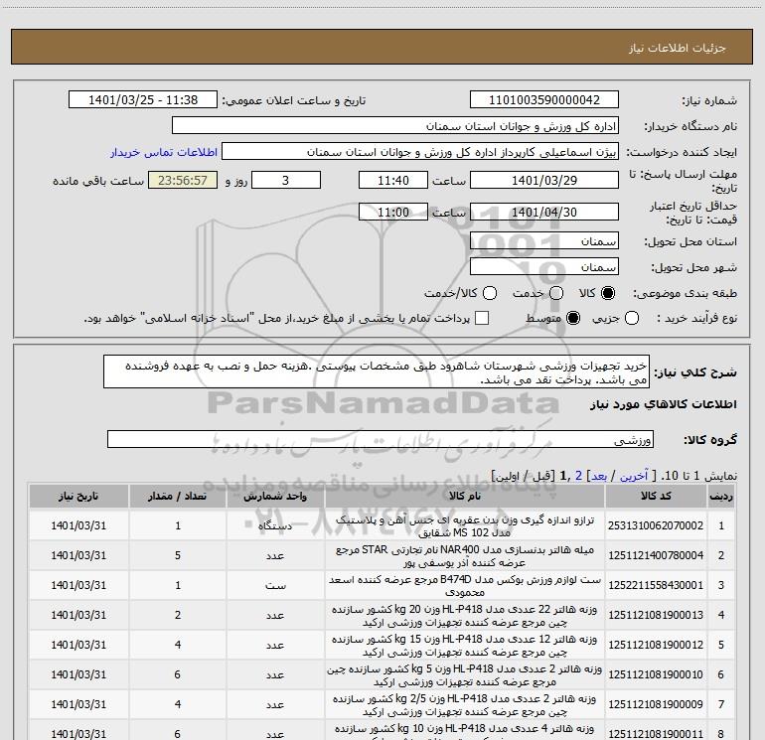Click quantity 6 in row 6
Viewport: 765px width, 740px height.
click(178, 674)
